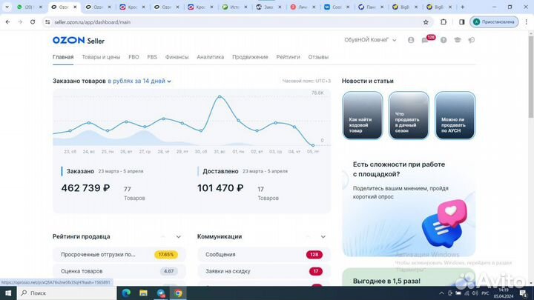Open FBS menu
The width and height of the screenshot is (534, 300).
152,57
